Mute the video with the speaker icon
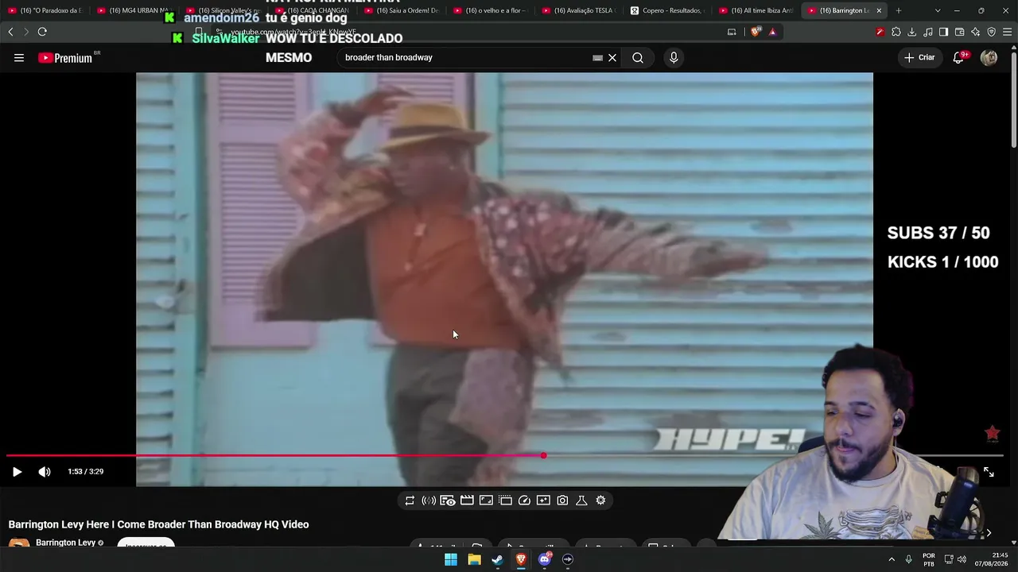The width and height of the screenshot is (1018, 572). click(x=45, y=472)
